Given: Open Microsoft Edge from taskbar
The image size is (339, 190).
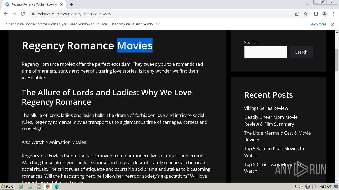Looking at the screenshot, I should pyautogui.click(x=57, y=187).
